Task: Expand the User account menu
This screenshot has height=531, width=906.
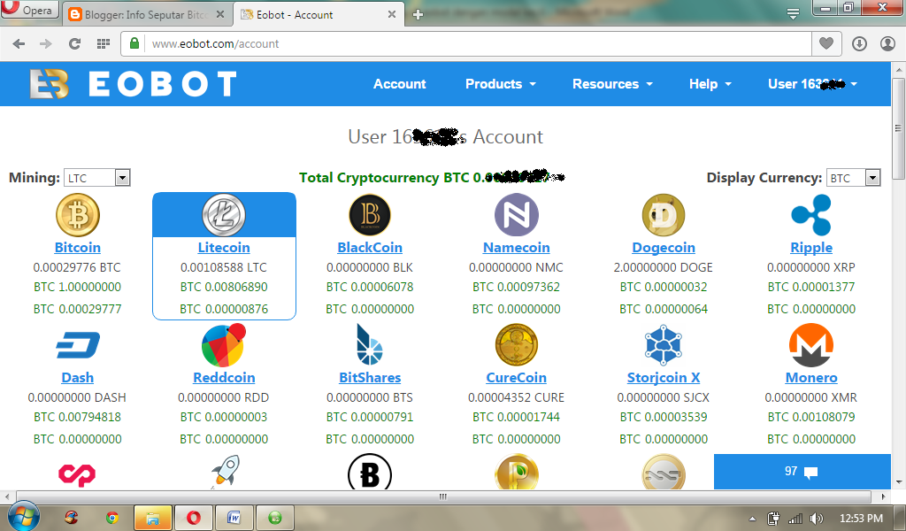Action: 812,84
